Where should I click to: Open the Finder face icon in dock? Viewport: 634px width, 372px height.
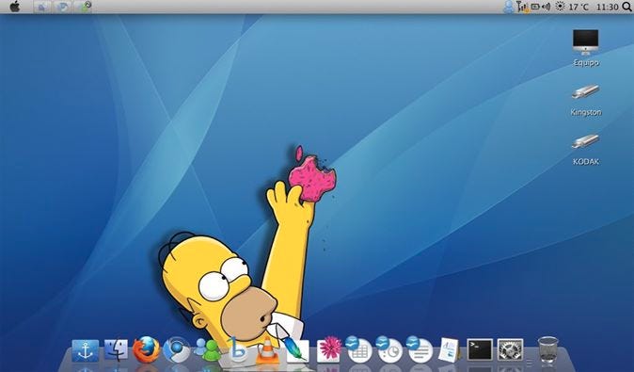tap(117, 350)
